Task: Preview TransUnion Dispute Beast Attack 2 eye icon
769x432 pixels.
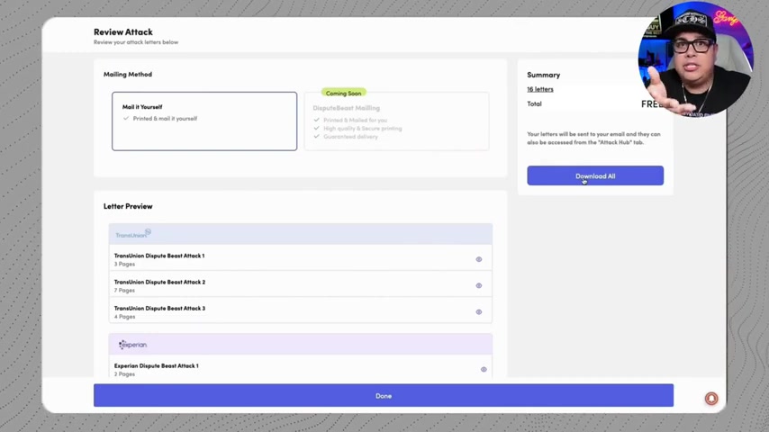Action: pyautogui.click(x=479, y=285)
